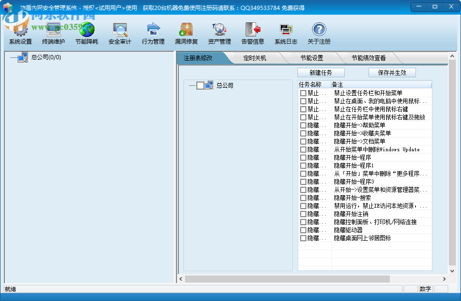Open the 系统日志 toolbar icon

[x=286, y=30]
